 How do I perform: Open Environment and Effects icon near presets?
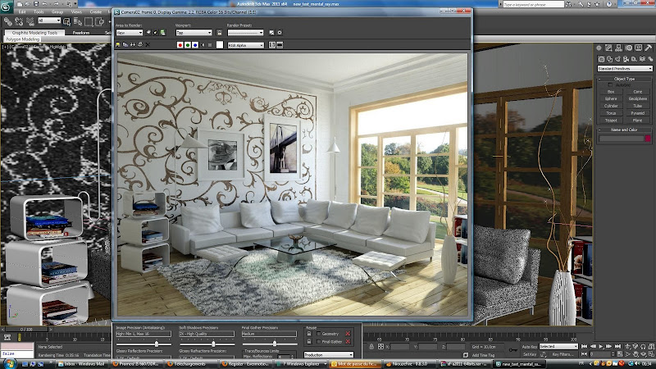coord(280,33)
